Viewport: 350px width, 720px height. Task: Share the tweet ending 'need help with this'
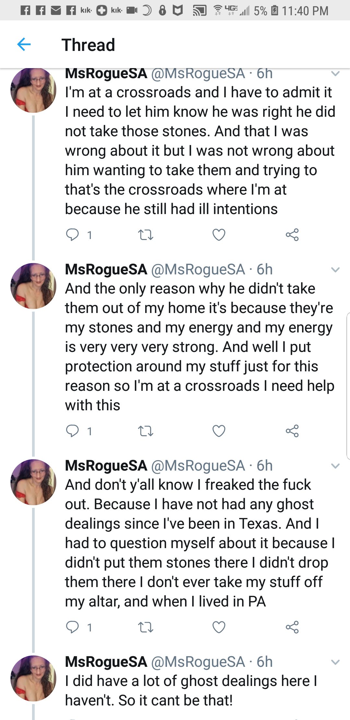(292, 431)
